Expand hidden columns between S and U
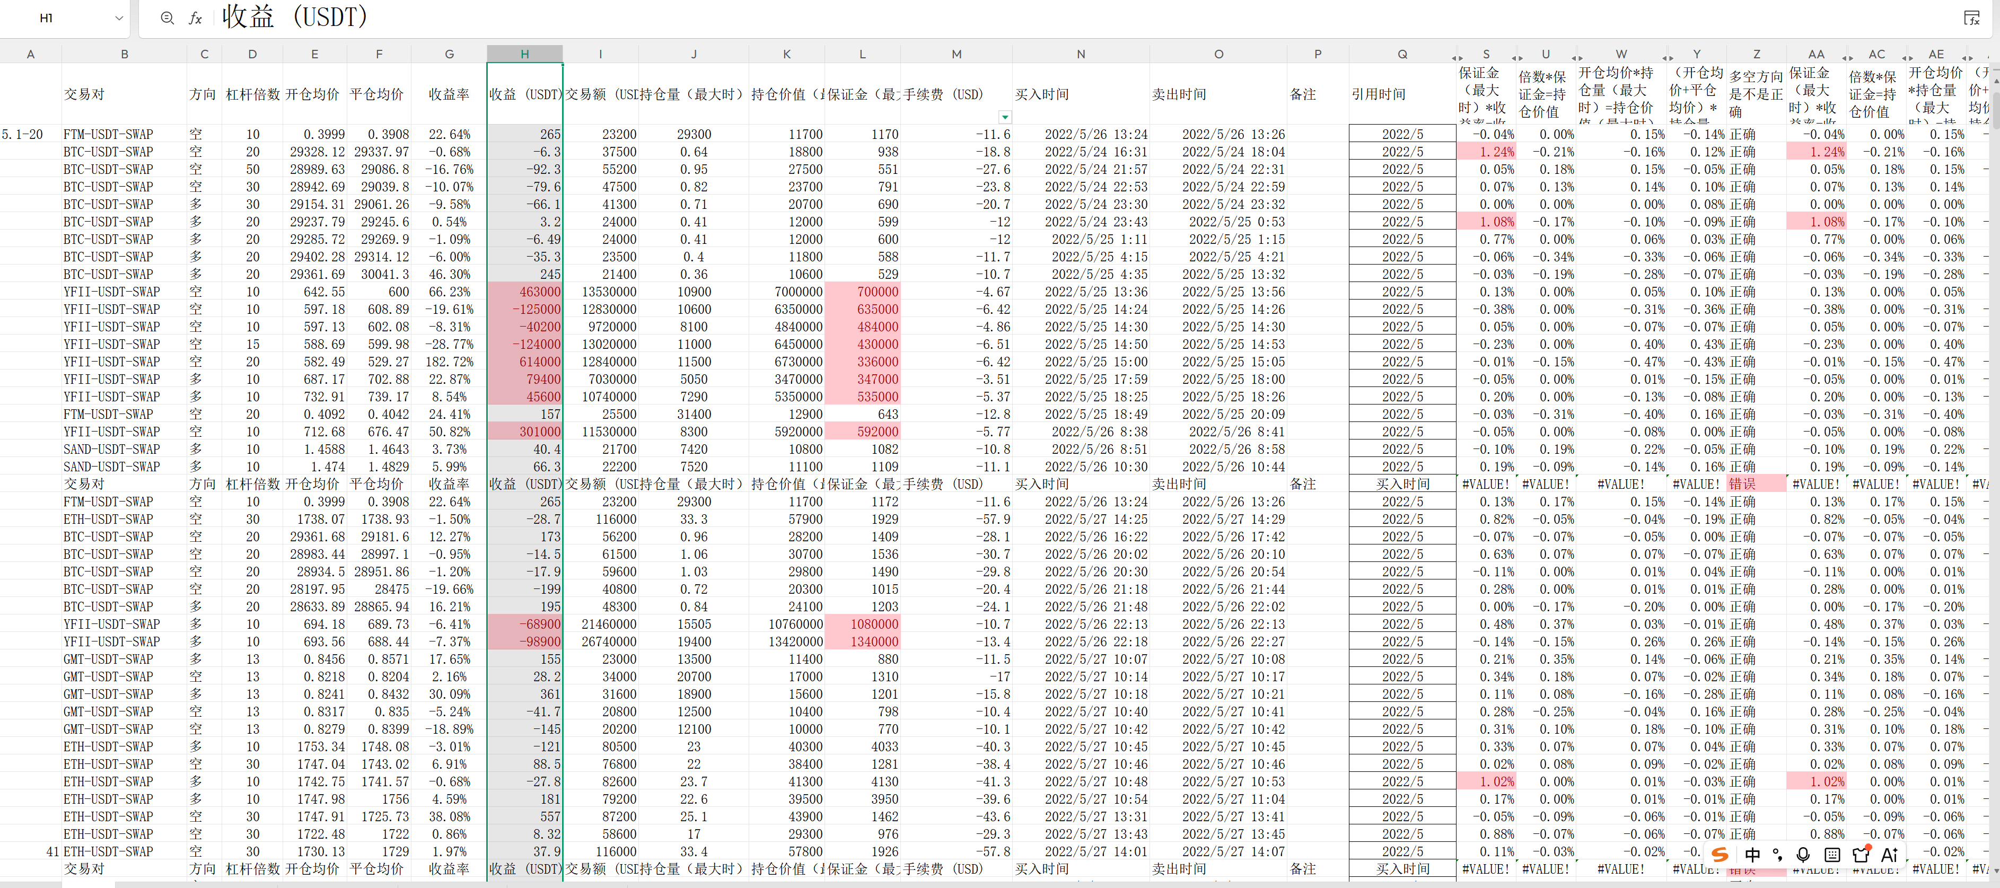The height and width of the screenshot is (888, 2000). coord(1516,57)
